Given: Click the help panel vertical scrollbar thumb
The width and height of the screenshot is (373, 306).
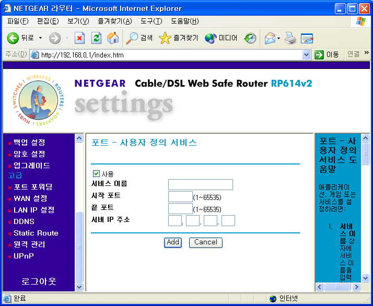Looking at the screenshot, I should (365, 154).
